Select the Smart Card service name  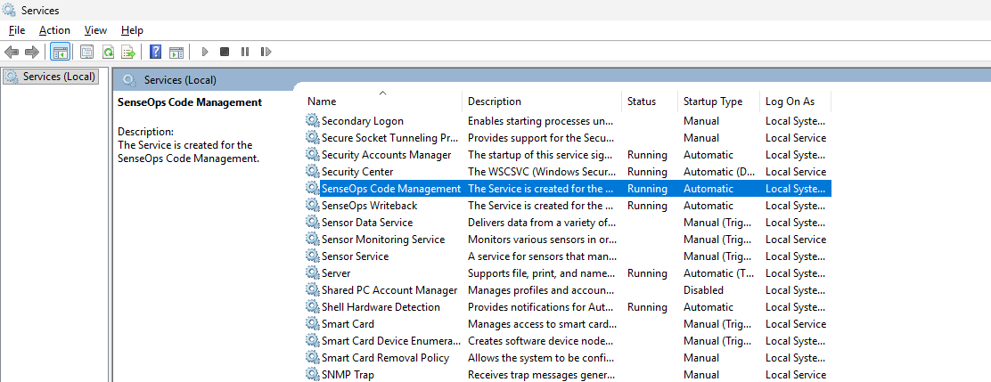[348, 324]
